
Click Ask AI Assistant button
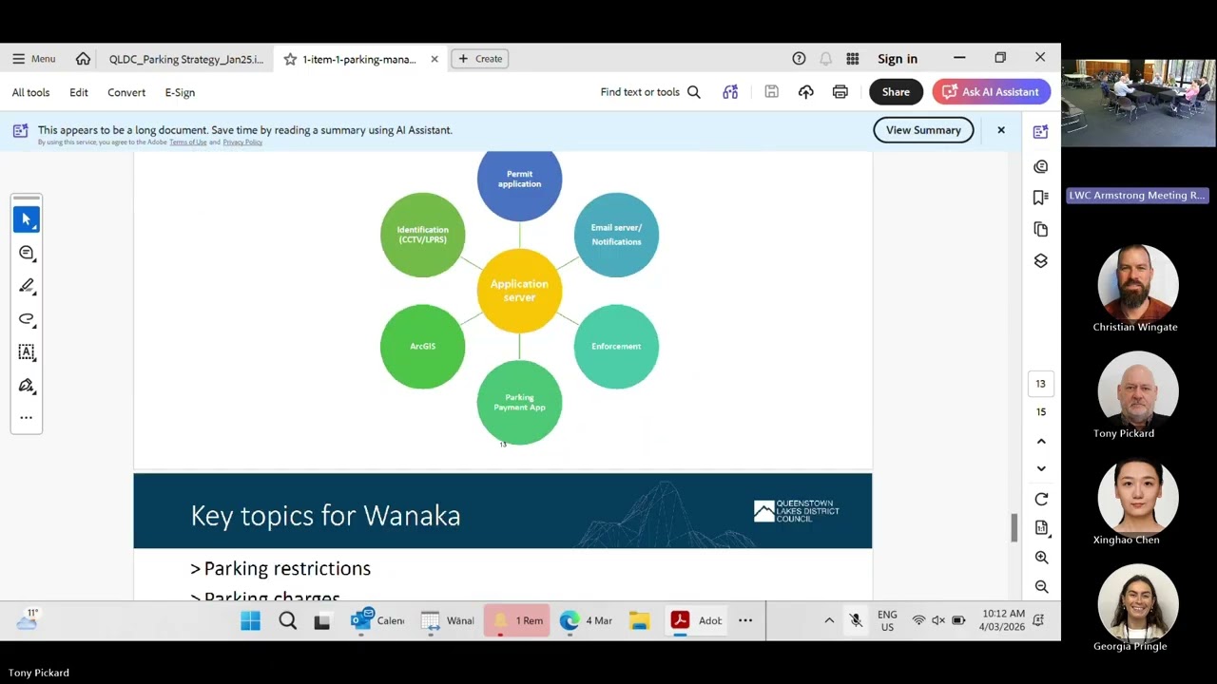[991, 92]
